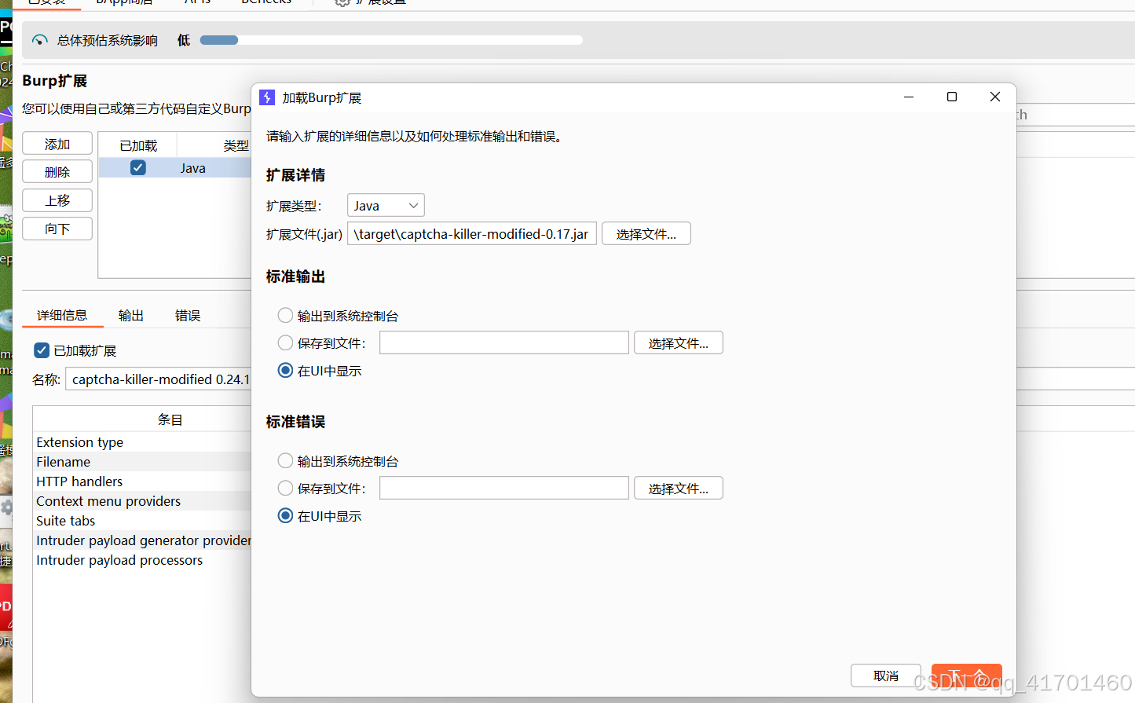Screen dimensions: 1135x703
Task: Click the 向下 button
Action: 57,229
